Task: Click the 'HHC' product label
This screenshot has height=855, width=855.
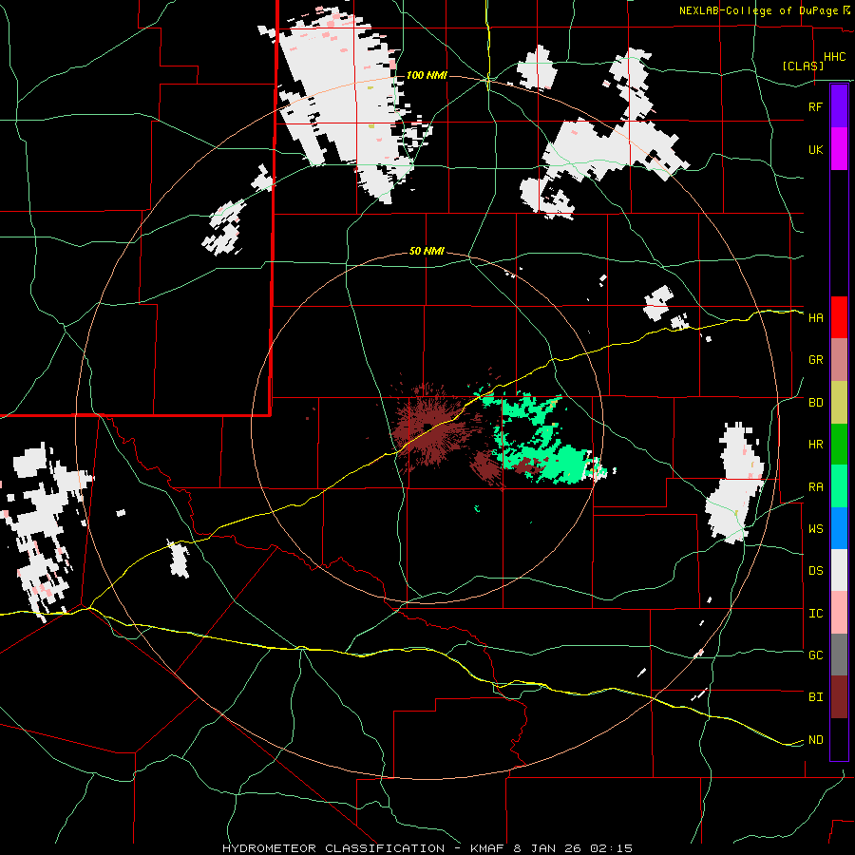Action: [835, 57]
